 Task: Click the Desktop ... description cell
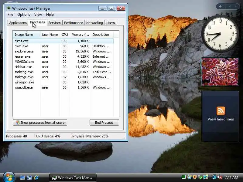click(101, 46)
